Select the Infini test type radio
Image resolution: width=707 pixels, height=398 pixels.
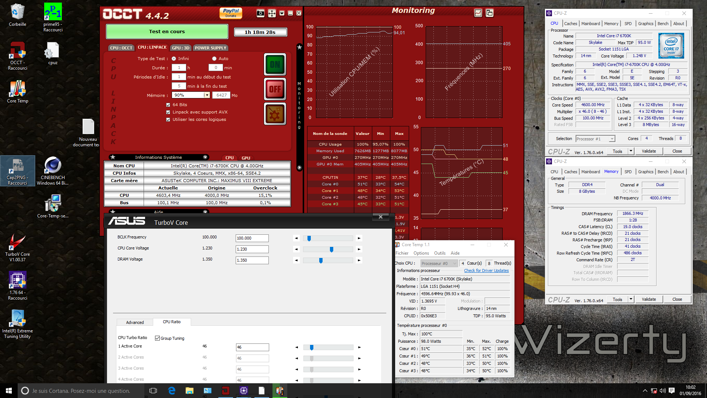tap(174, 59)
